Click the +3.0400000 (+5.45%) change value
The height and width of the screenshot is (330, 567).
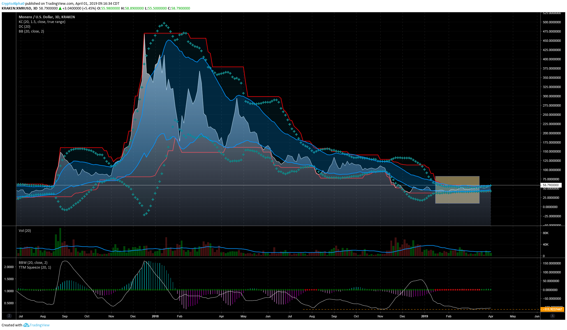tap(79, 8)
